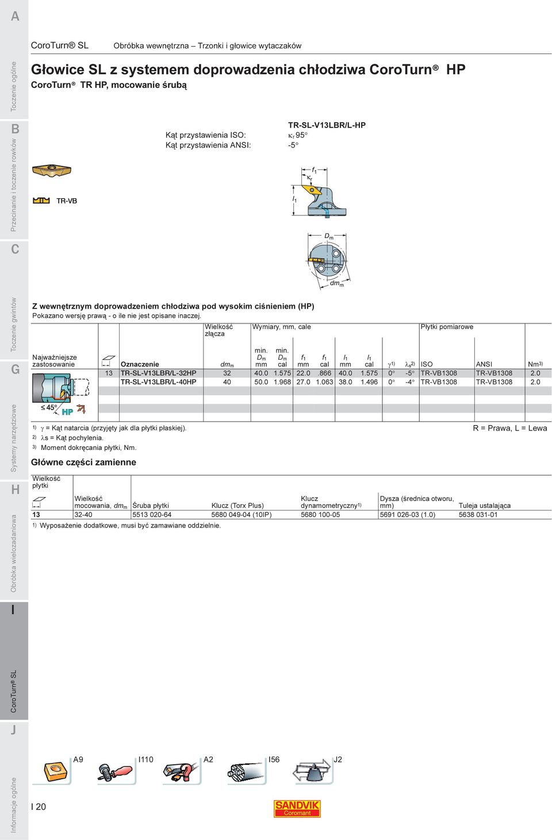Click the TR-VB insert image
This screenshot has height=840, width=552.
tap(51, 171)
